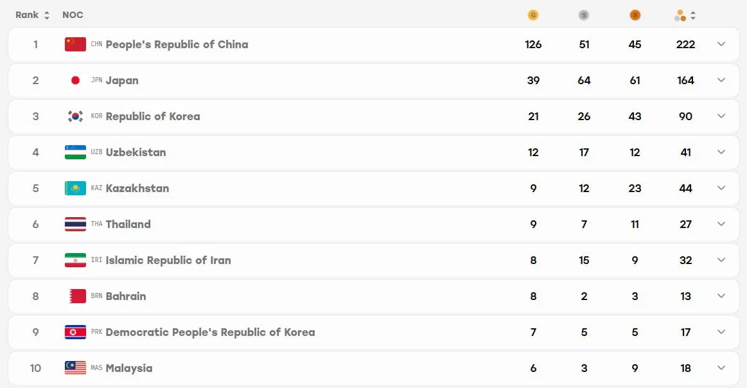This screenshot has width=747, height=388.
Task: Click the People's Republic of China flag
Action: (x=75, y=44)
